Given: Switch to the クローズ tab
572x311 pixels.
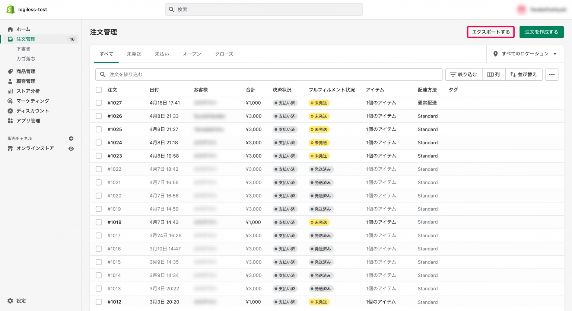Looking at the screenshot, I should click(225, 54).
